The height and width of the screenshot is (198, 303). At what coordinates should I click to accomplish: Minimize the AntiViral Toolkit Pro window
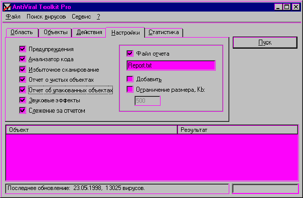point(278,7)
